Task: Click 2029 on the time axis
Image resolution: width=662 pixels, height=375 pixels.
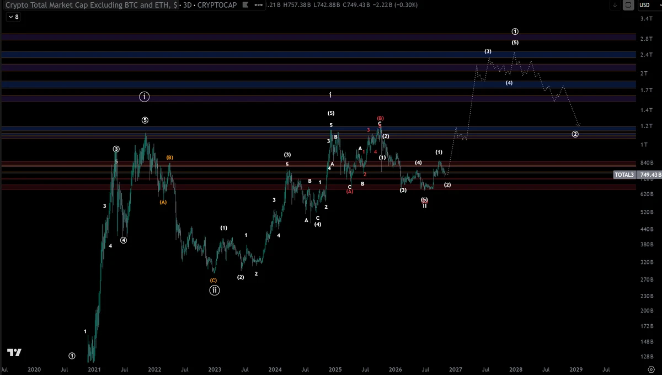Action: (576, 368)
